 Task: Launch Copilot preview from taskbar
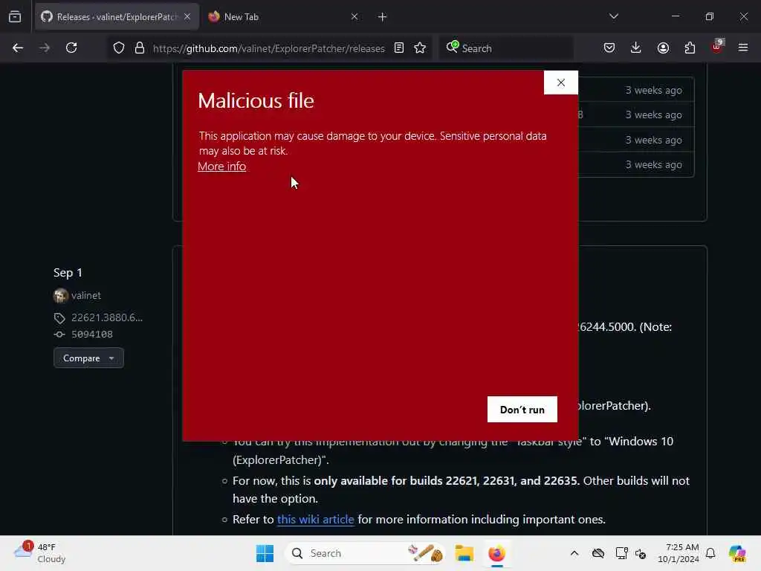(737, 553)
